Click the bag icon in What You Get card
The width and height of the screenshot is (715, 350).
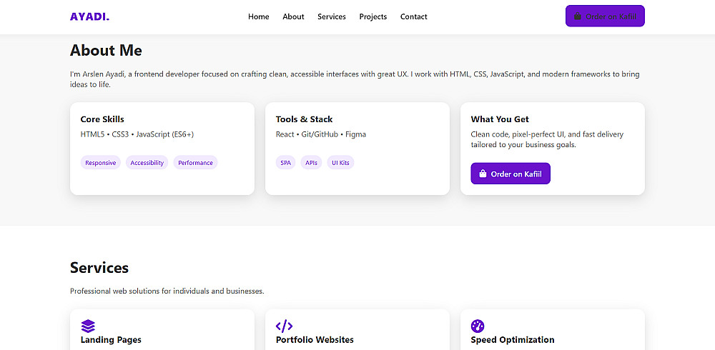pyautogui.click(x=483, y=174)
